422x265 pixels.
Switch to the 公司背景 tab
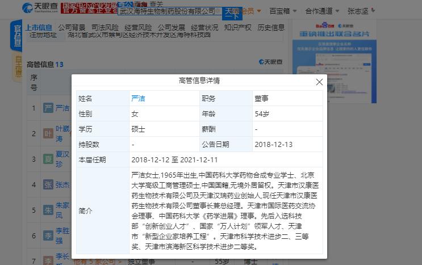72,27
